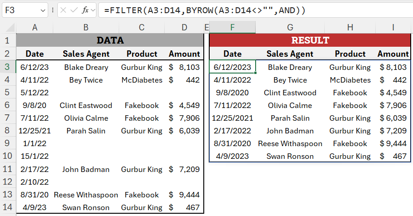Click the result amount cell $ 9,444

(x=393, y=143)
